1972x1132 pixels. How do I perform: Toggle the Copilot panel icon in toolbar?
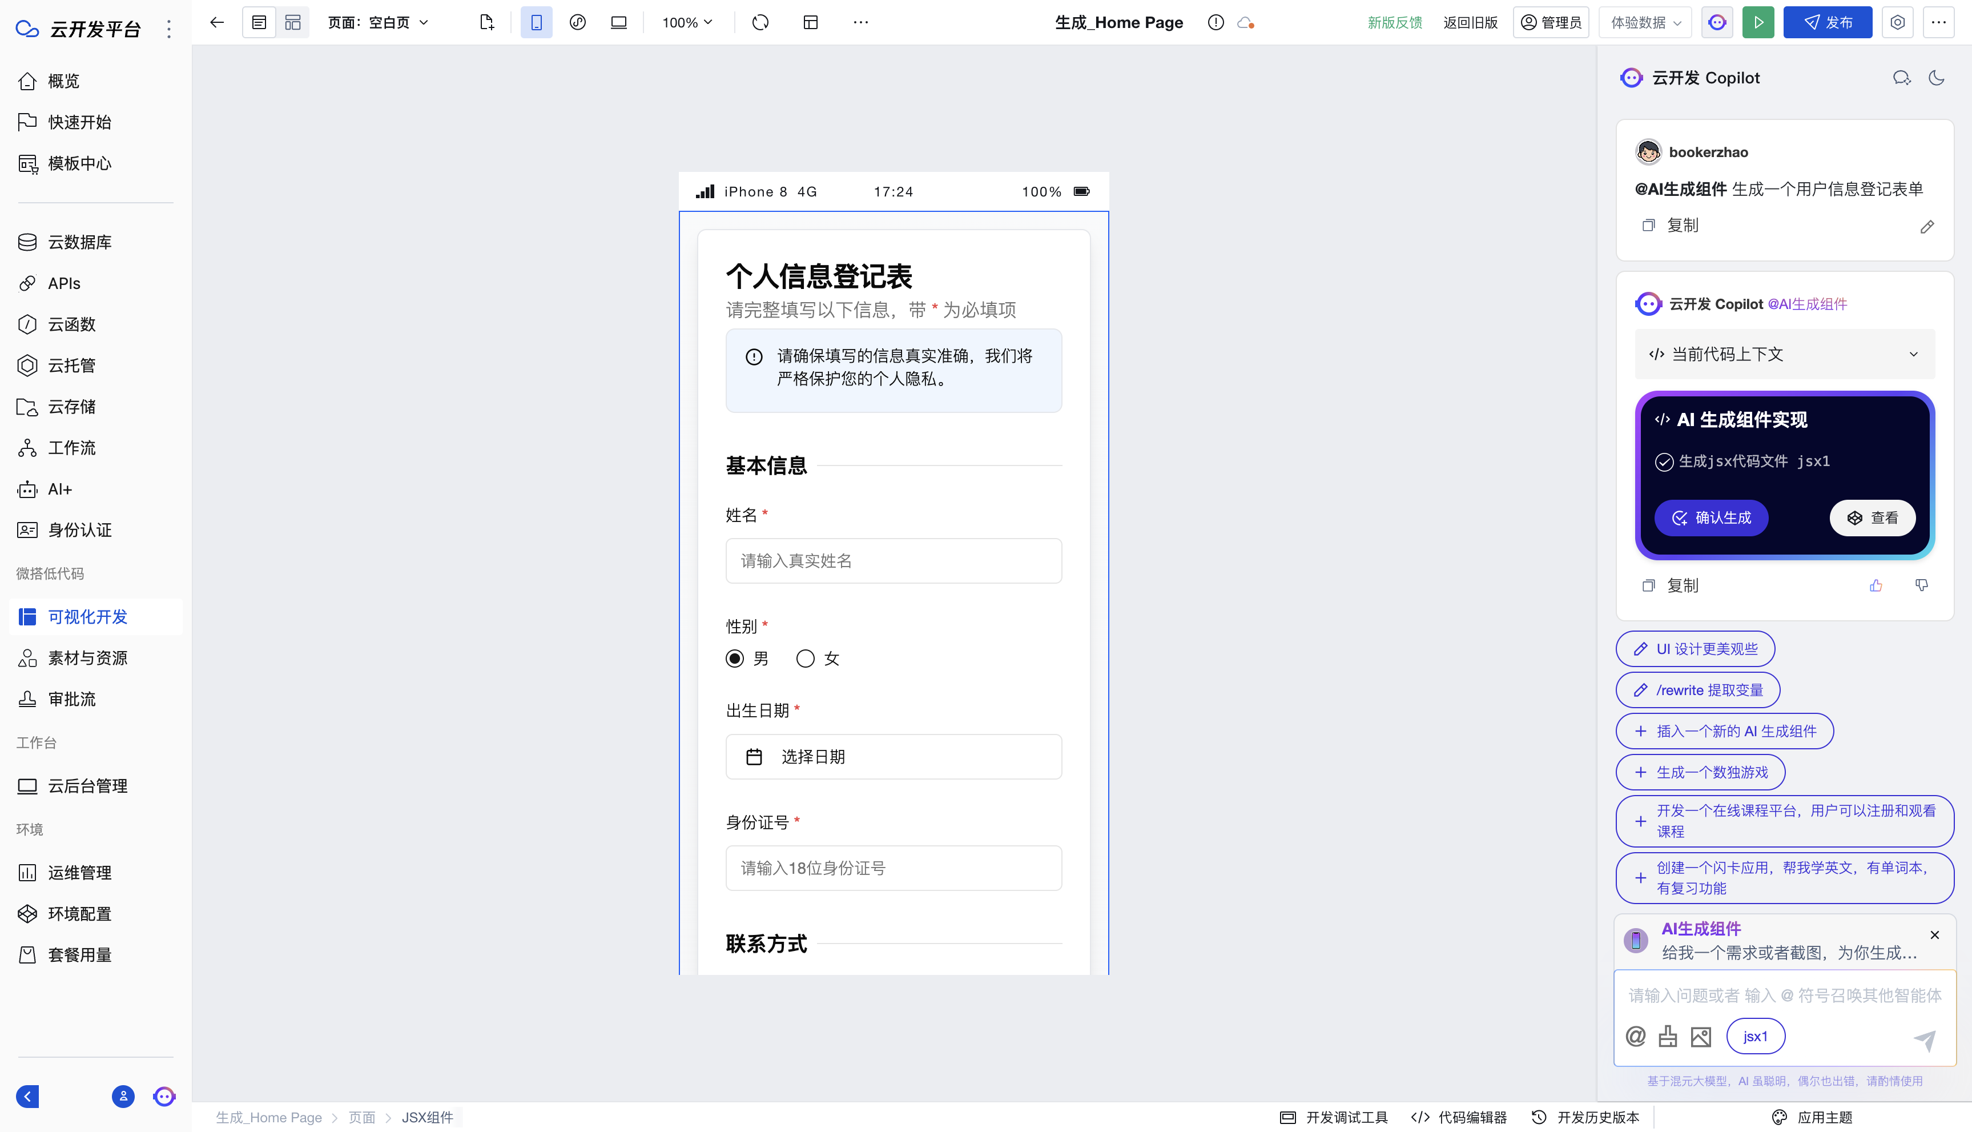(1717, 22)
